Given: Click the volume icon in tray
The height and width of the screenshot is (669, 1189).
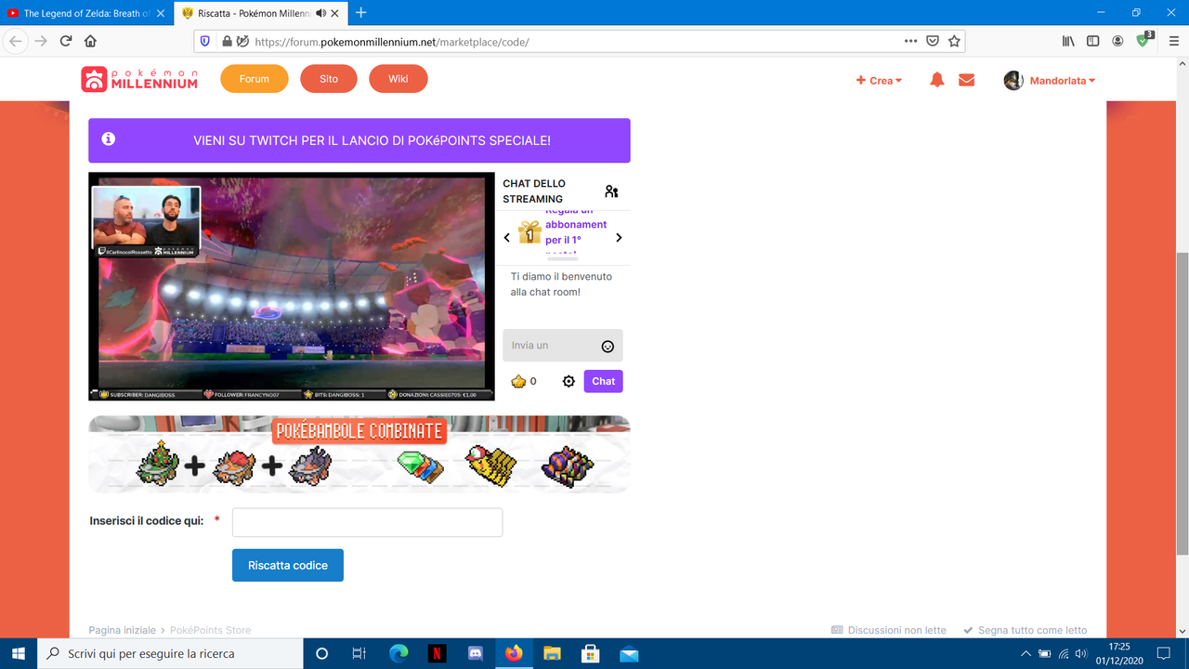Looking at the screenshot, I should click(x=1082, y=654).
